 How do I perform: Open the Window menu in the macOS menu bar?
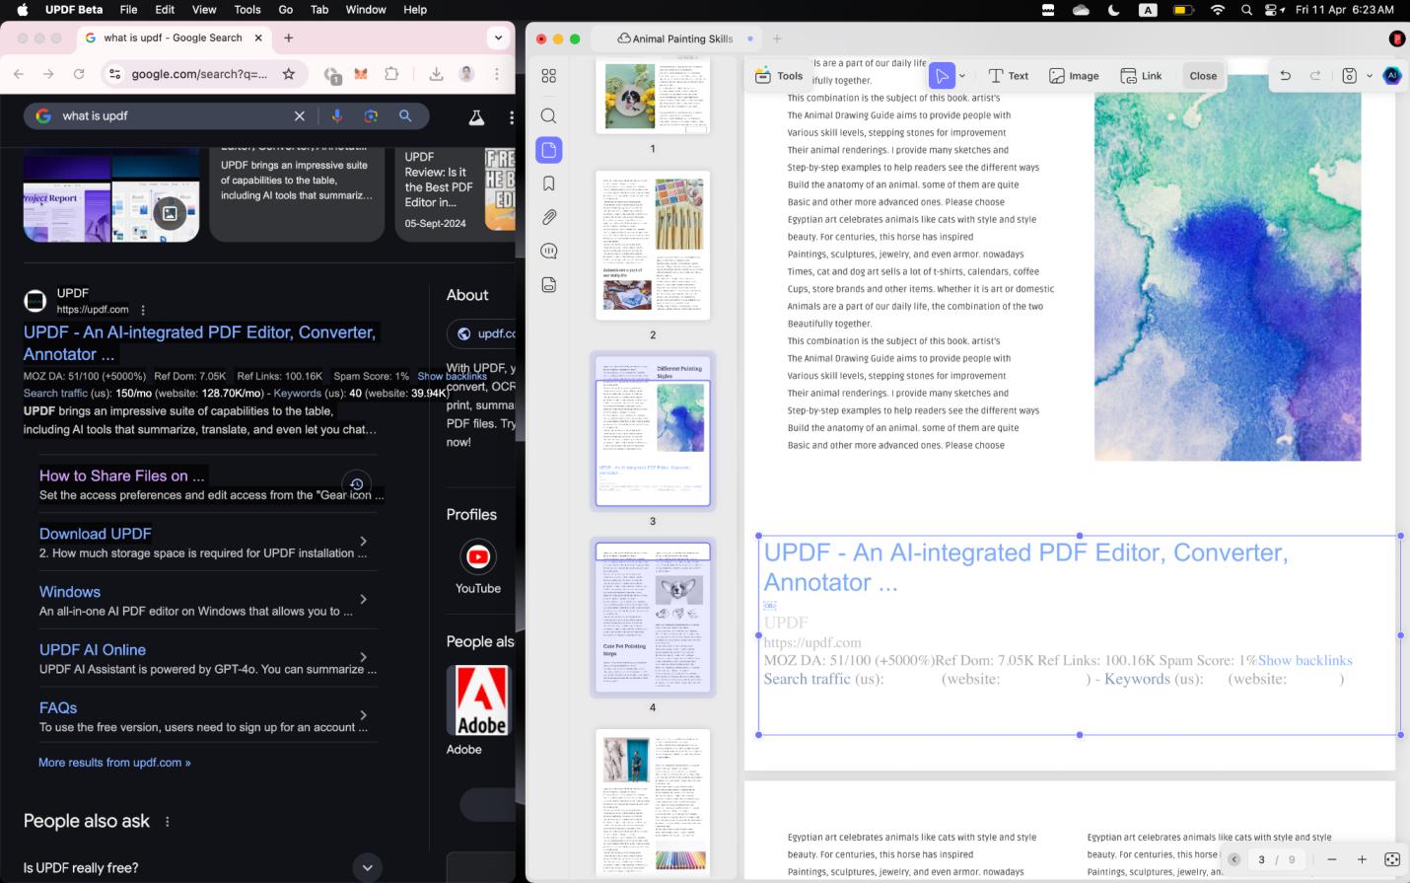click(x=366, y=10)
